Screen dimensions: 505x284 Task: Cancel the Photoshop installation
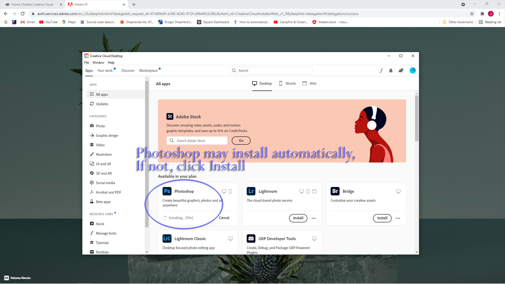pyautogui.click(x=224, y=218)
